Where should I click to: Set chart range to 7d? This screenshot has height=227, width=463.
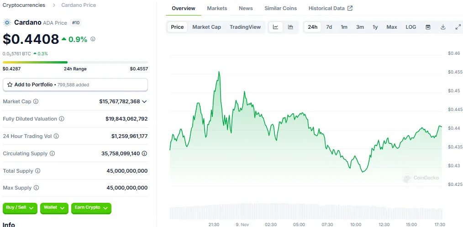[x=329, y=27]
